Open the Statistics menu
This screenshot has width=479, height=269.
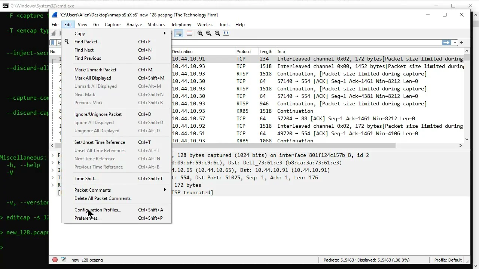156,25
